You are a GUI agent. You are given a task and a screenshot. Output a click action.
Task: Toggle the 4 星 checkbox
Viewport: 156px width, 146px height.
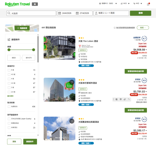[9, 79]
